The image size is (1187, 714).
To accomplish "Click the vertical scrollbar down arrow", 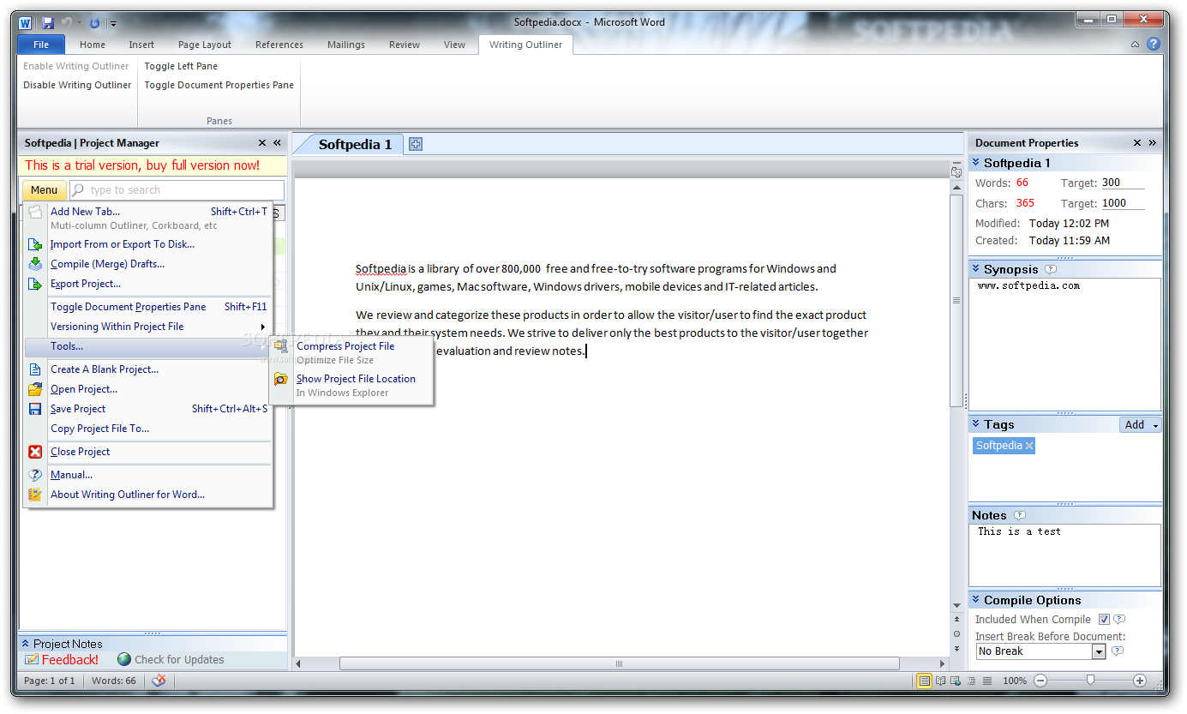I will (956, 606).
